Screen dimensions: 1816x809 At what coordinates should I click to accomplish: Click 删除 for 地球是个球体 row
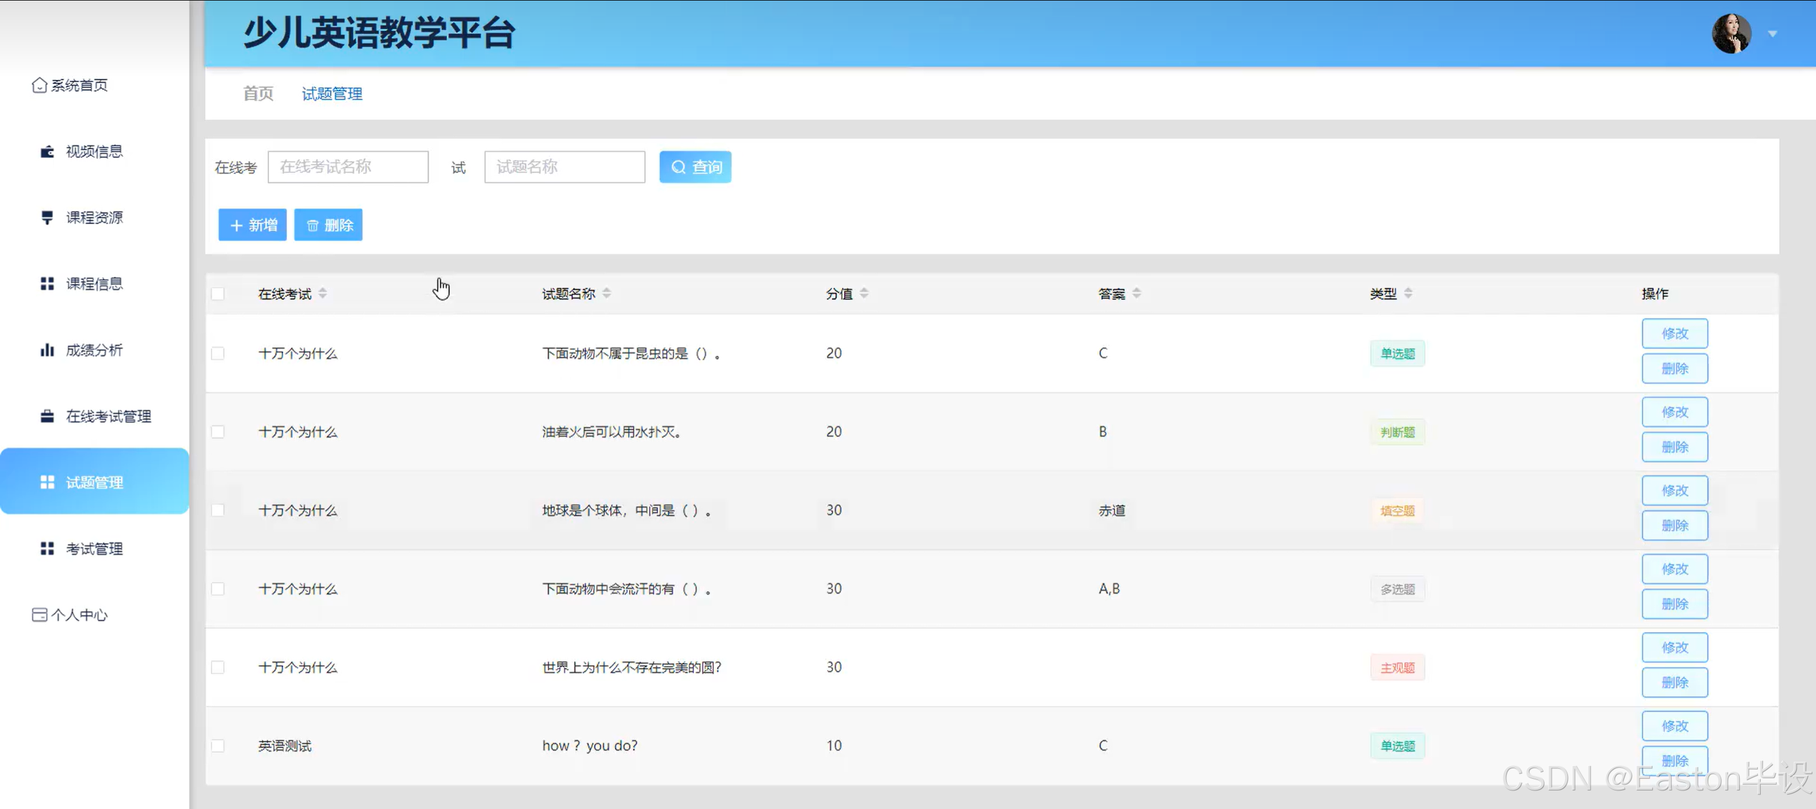pos(1675,526)
